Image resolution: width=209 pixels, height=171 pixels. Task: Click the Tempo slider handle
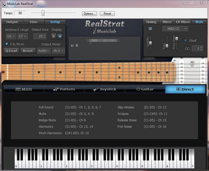pyautogui.click(x=43, y=13)
